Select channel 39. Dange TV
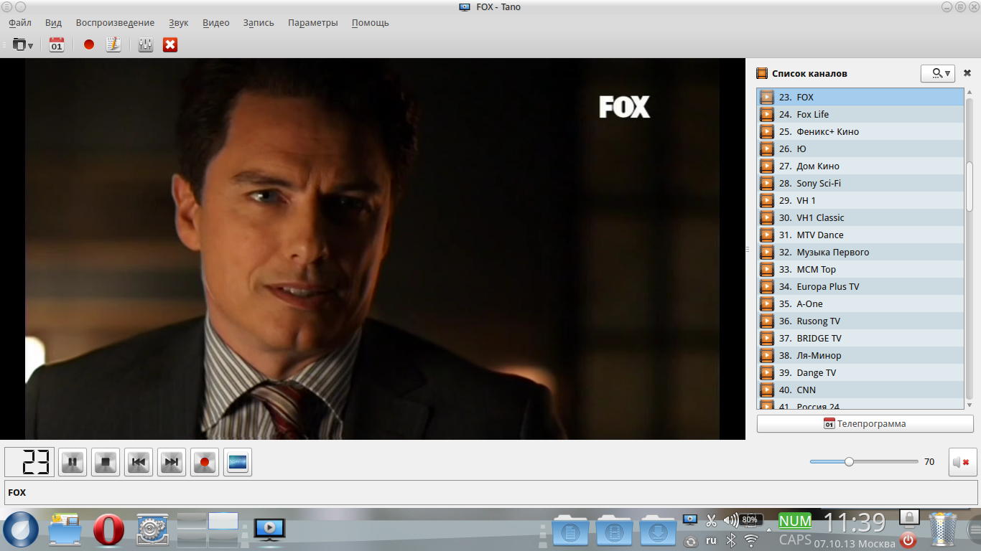Screen dimensions: 981x551 point(860,372)
